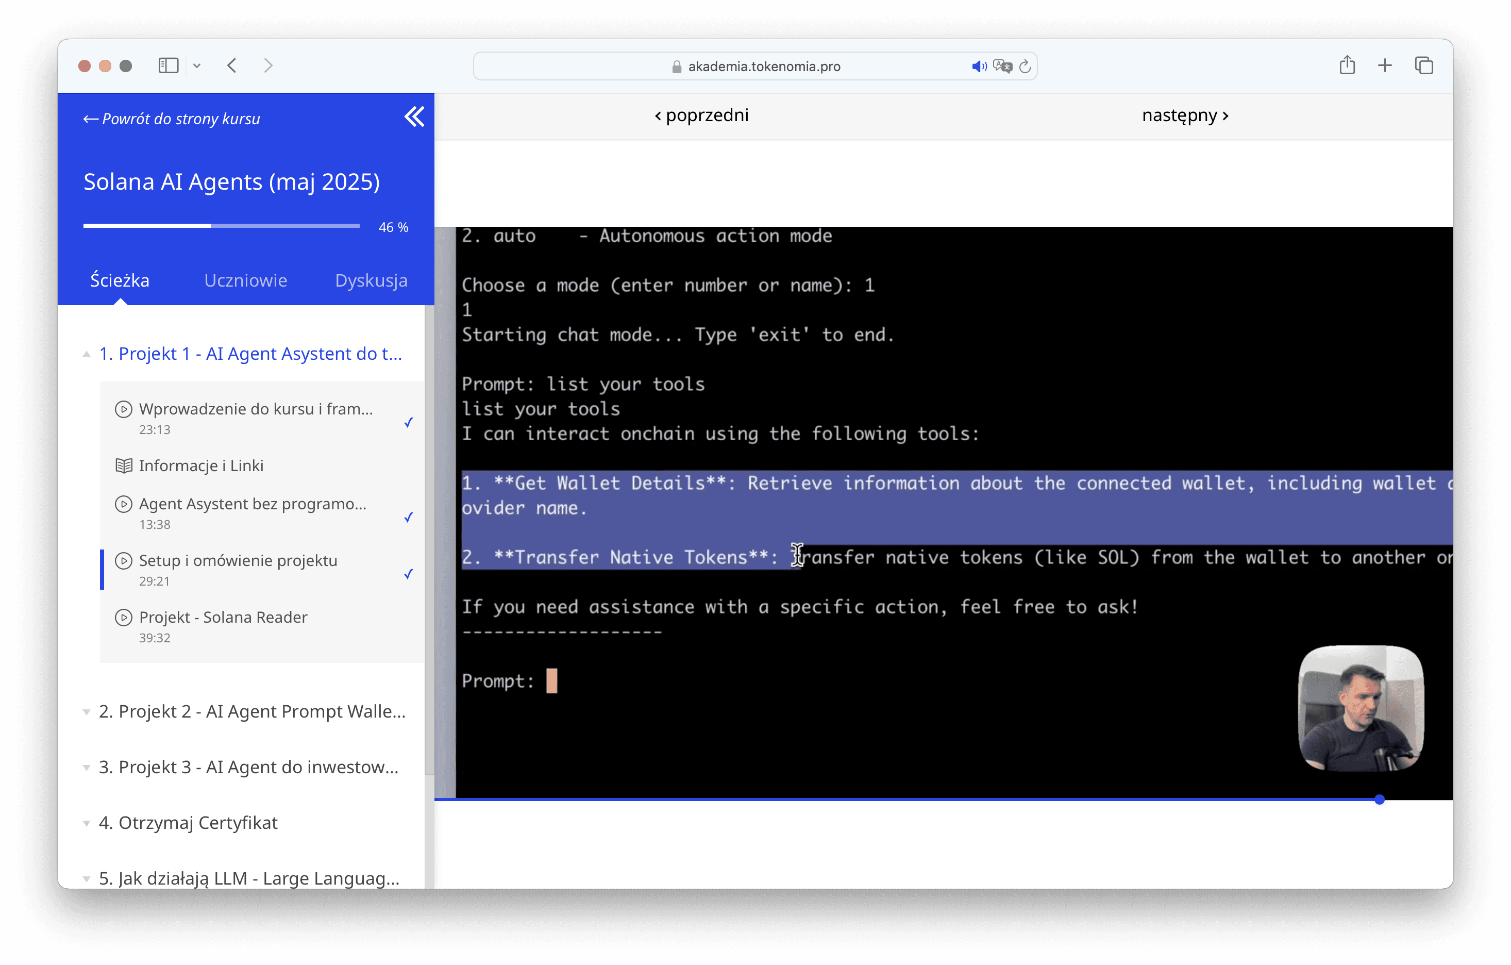Go to the next lesson 'następny'
Screen dimensions: 1511x965
click(x=1185, y=115)
